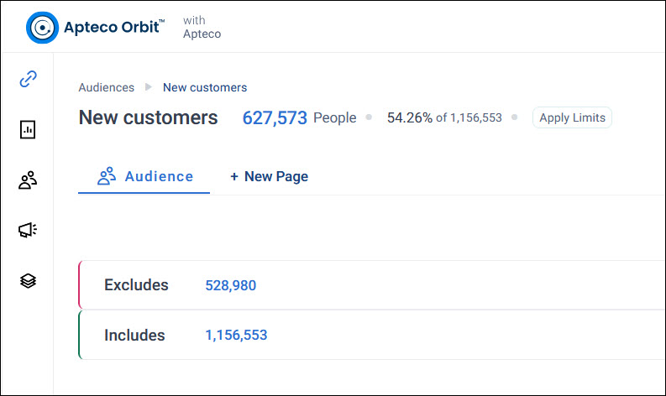The height and width of the screenshot is (396, 666).
Task: Open the campaigns megaphone icon in sidebar
Action: point(28,230)
